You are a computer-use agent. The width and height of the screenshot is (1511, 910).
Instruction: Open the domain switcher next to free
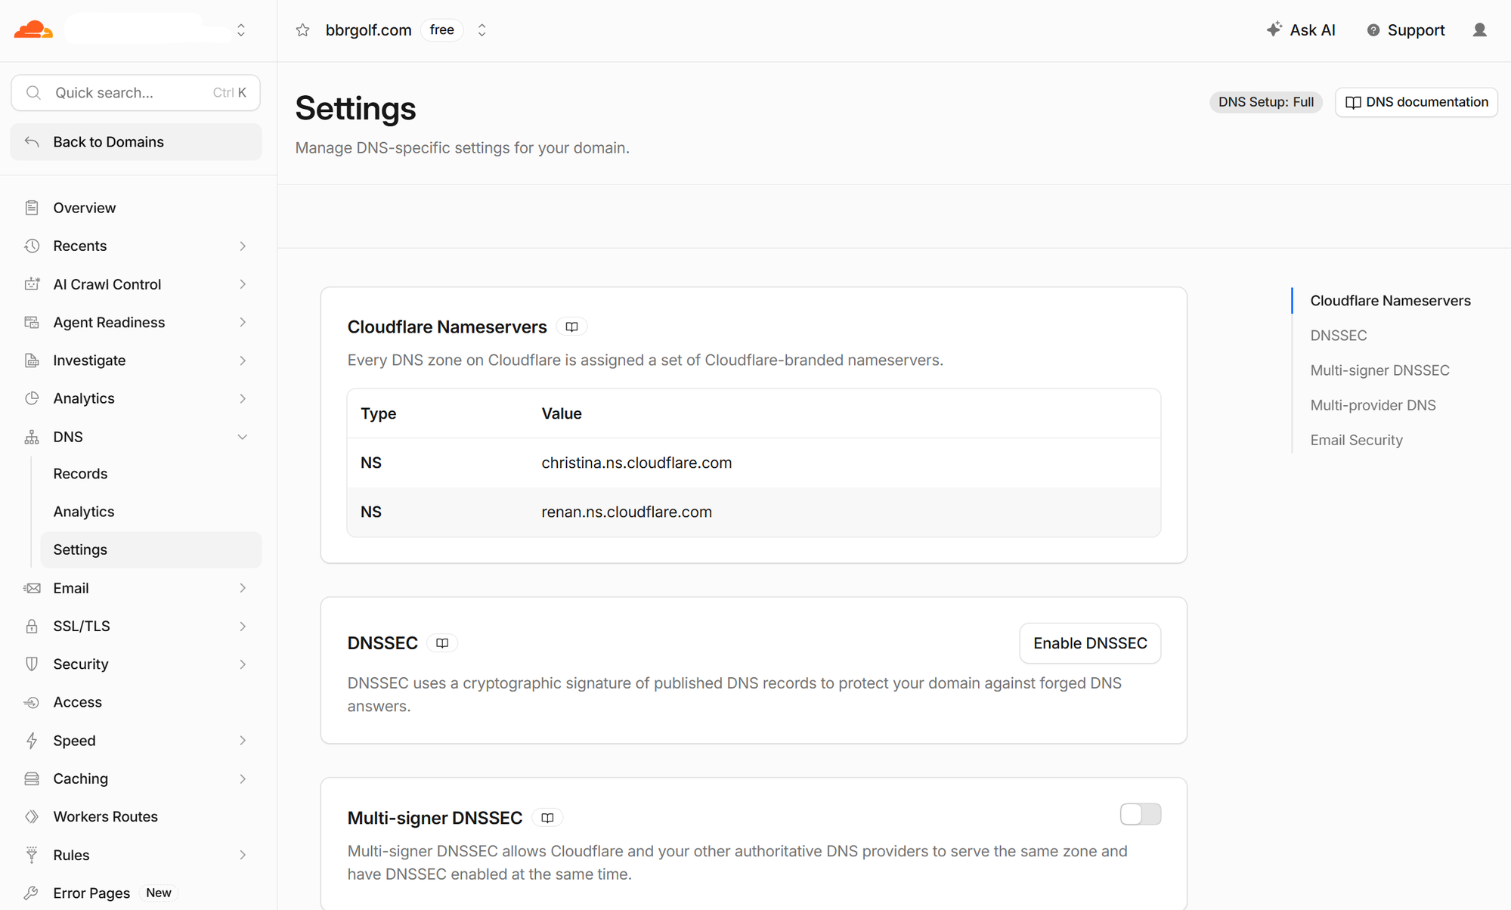[481, 30]
